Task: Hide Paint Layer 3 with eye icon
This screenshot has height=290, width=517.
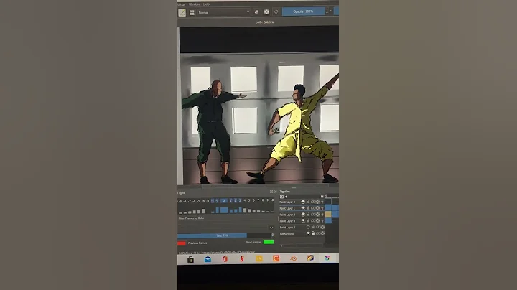Action: [x=303, y=221]
